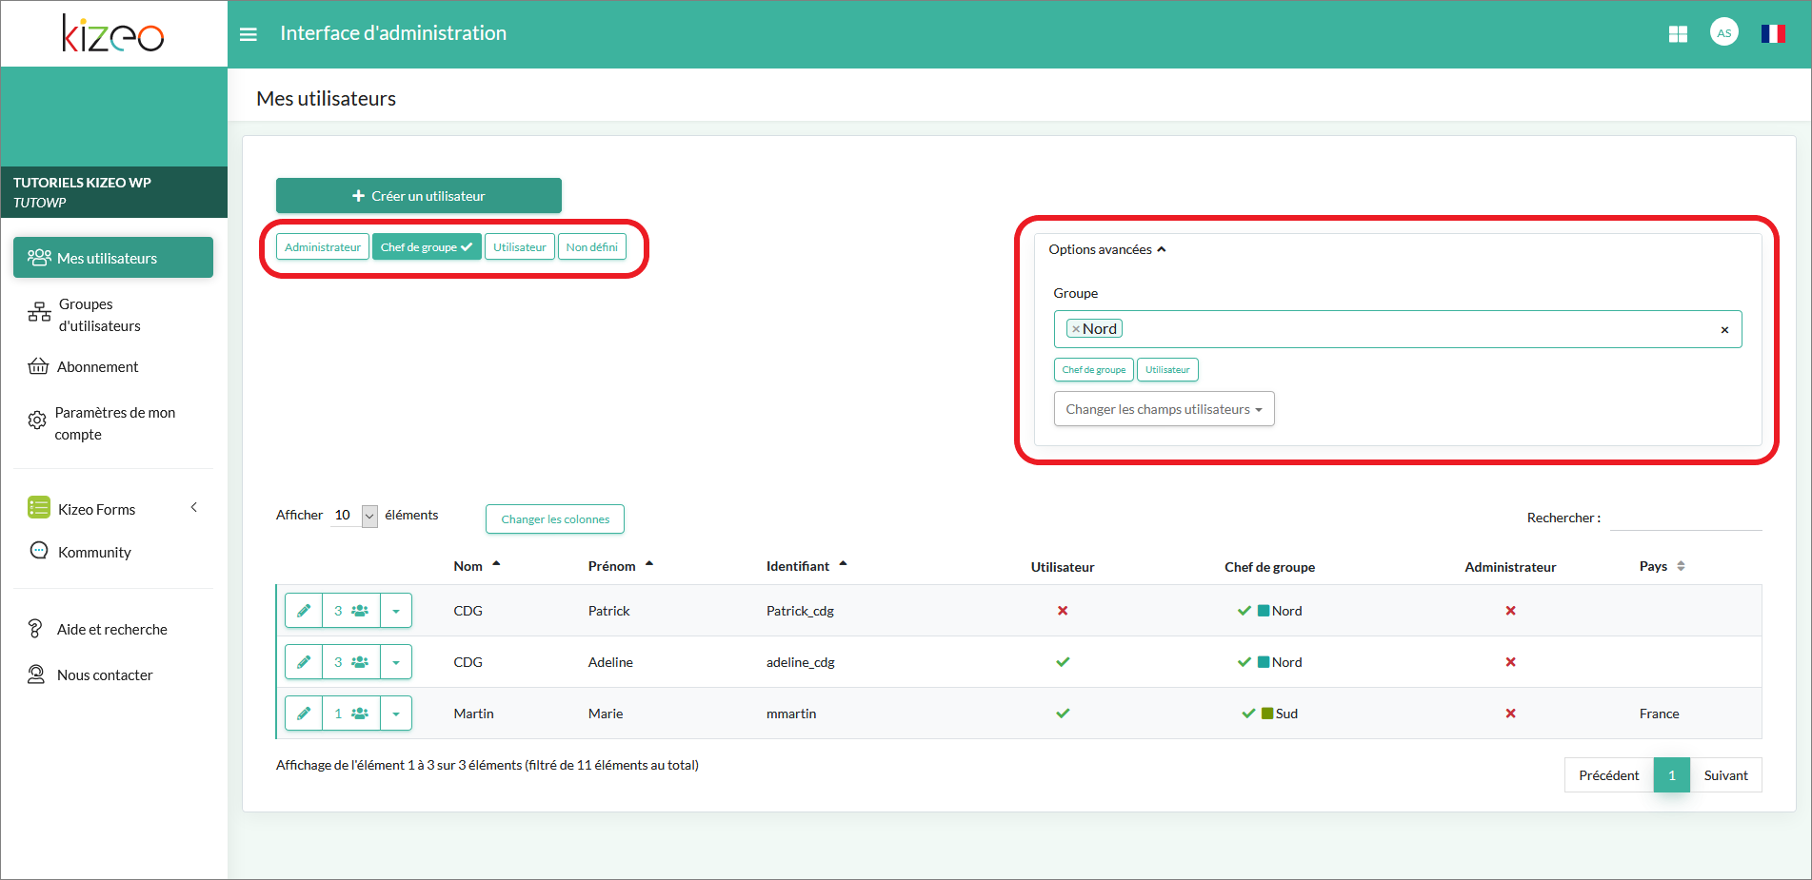Open Mes utilisateurs in the sidebar
The height and width of the screenshot is (880, 1812).
point(113,258)
